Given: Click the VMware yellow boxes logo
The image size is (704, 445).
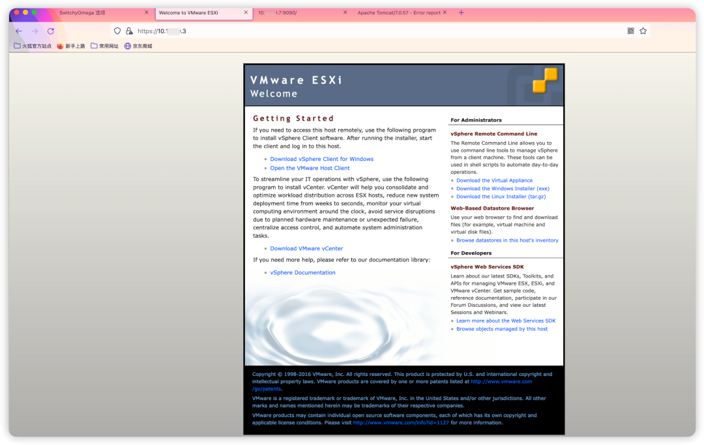Looking at the screenshot, I should (x=545, y=80).
